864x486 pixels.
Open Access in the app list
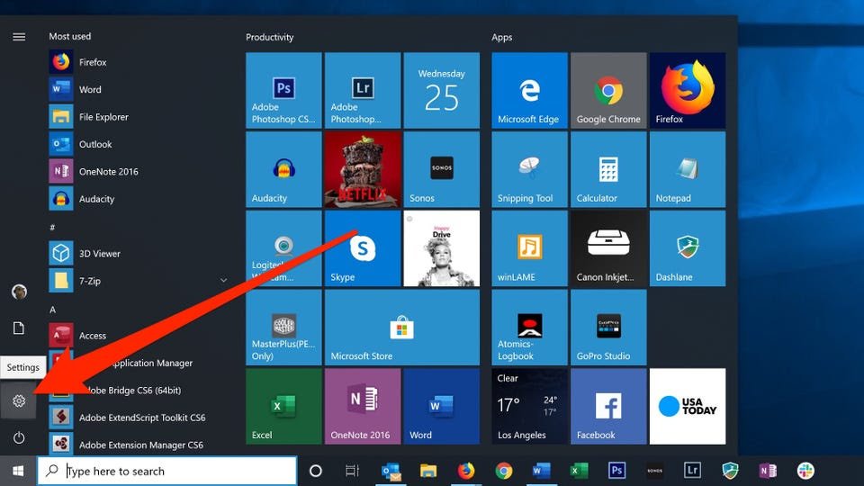click(x=138, y=336)
